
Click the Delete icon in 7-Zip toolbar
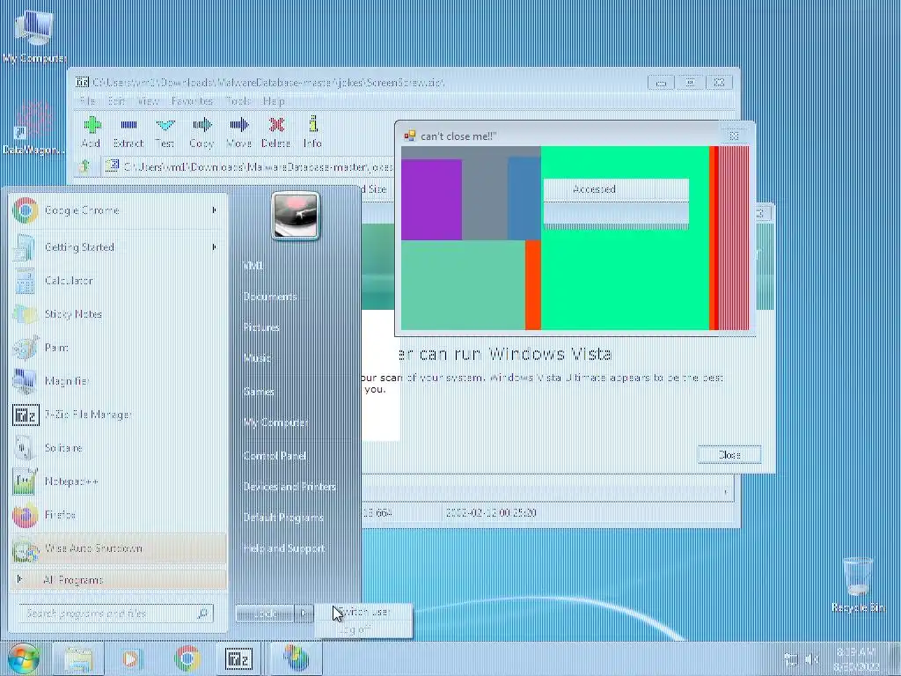coord(275,125)
